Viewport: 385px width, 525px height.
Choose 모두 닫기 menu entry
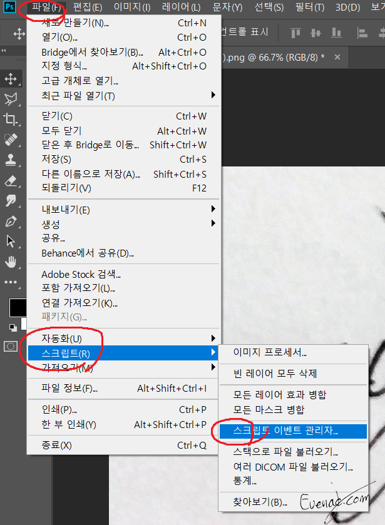(x=124, y=131)
